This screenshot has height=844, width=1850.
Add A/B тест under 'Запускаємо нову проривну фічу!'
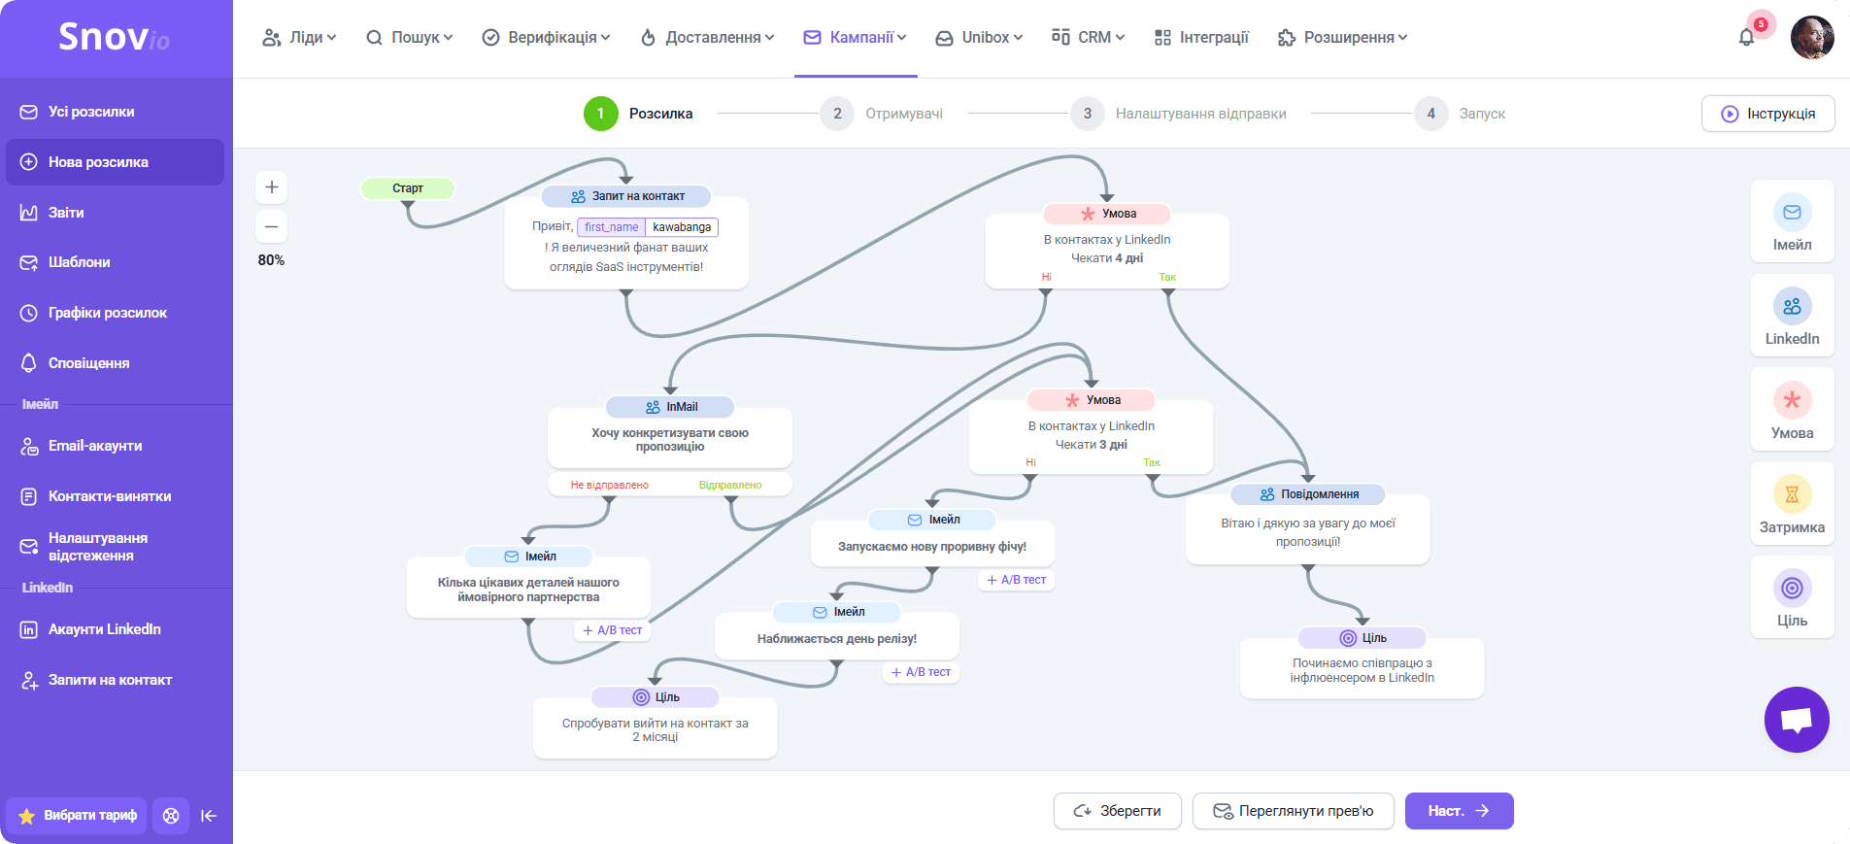[x=1016, y=580]
